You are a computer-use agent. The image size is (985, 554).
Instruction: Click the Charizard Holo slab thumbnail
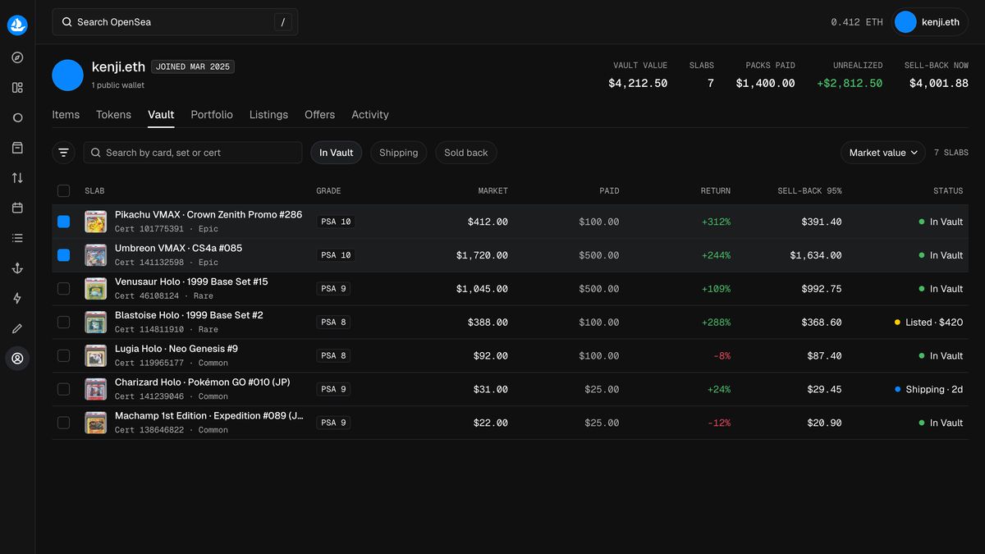[x=96, y=389]
